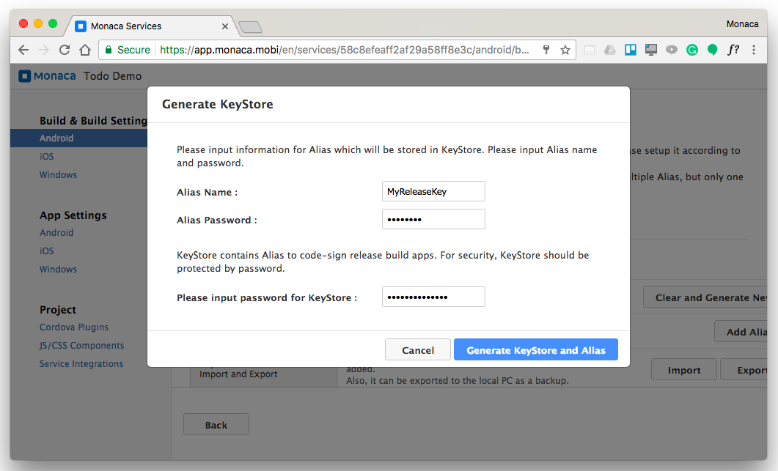The image size is (778, 471).
Task: Click the Google Drive extension icon
Action: 609,50
